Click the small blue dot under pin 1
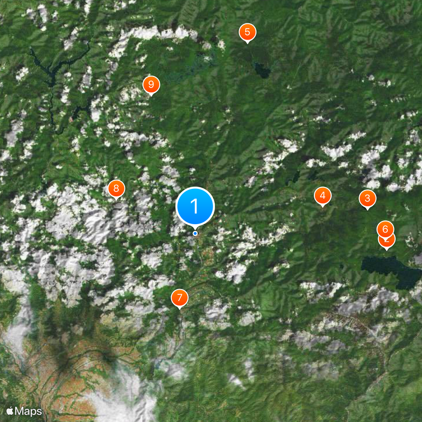This screenshot has height=422, width=422. point(195,233)
